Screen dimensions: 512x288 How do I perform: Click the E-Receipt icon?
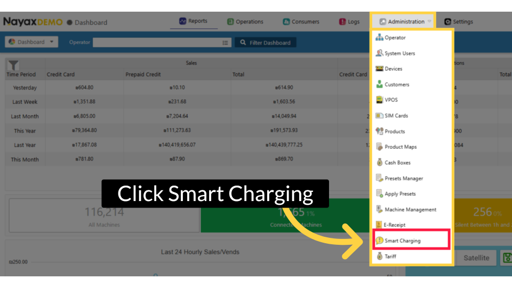coord(379,225)
